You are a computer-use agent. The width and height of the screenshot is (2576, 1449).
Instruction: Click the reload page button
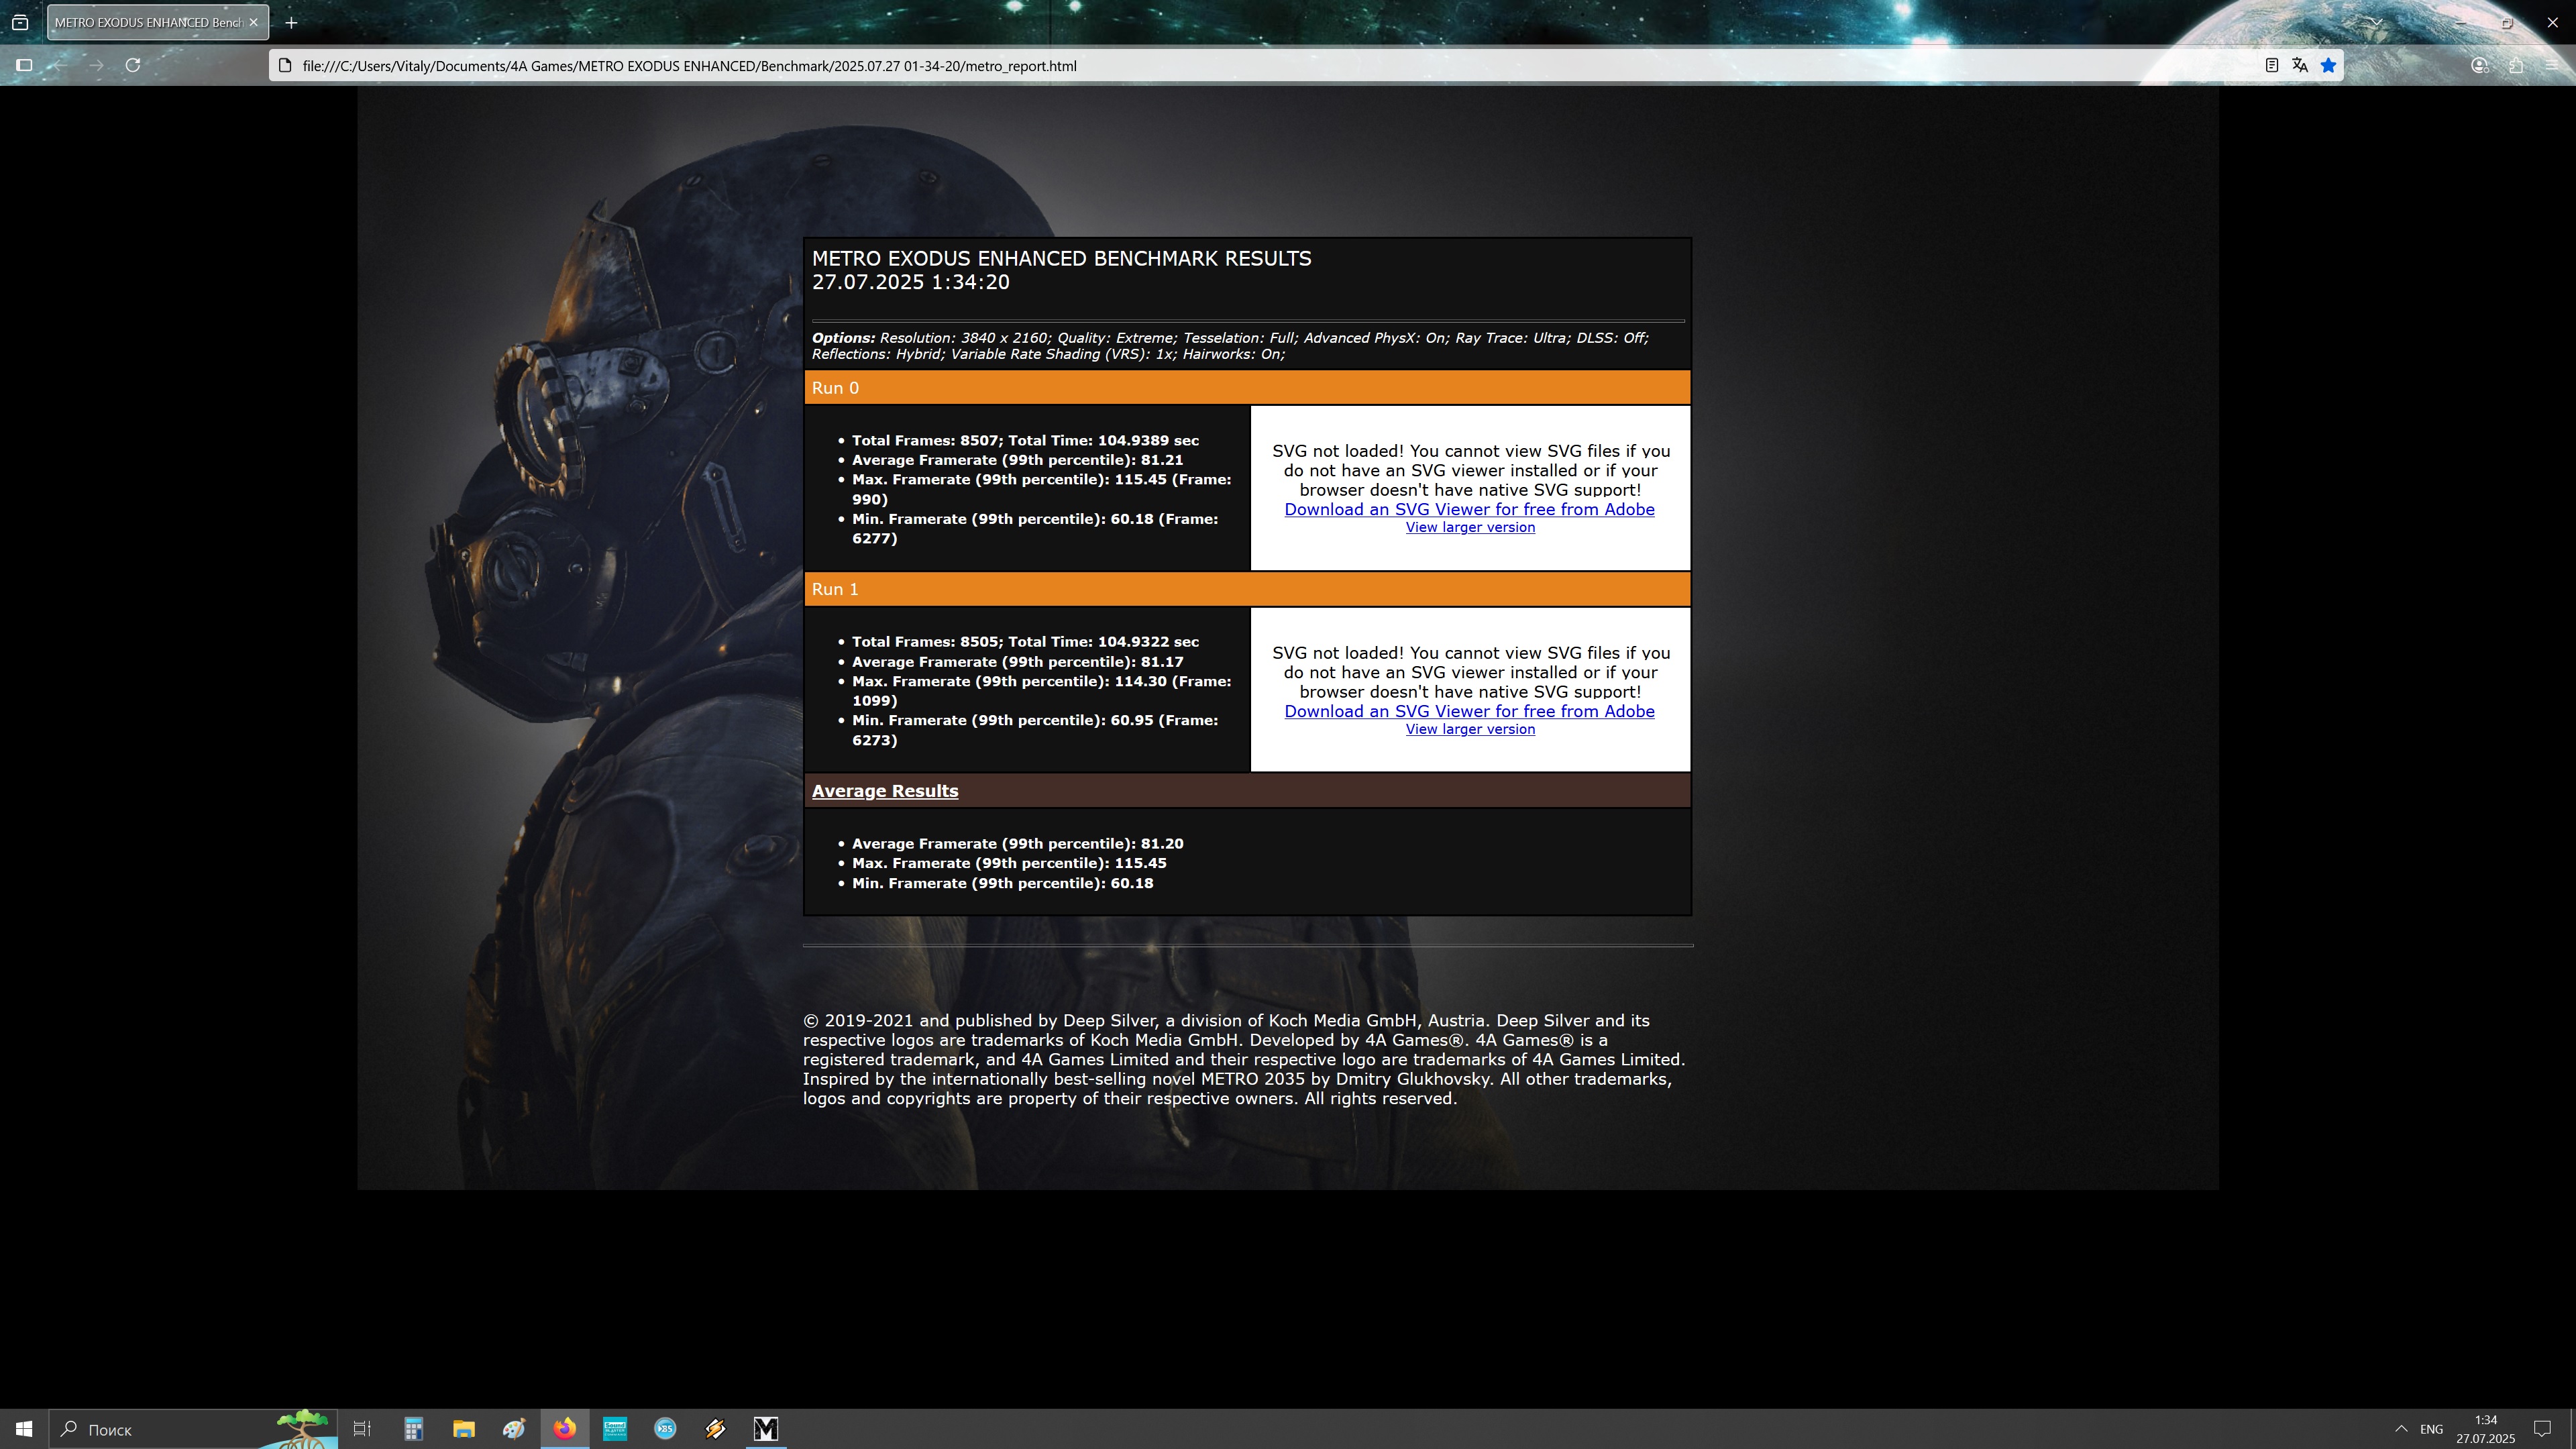pyautogui.click(x=133, y=65)
